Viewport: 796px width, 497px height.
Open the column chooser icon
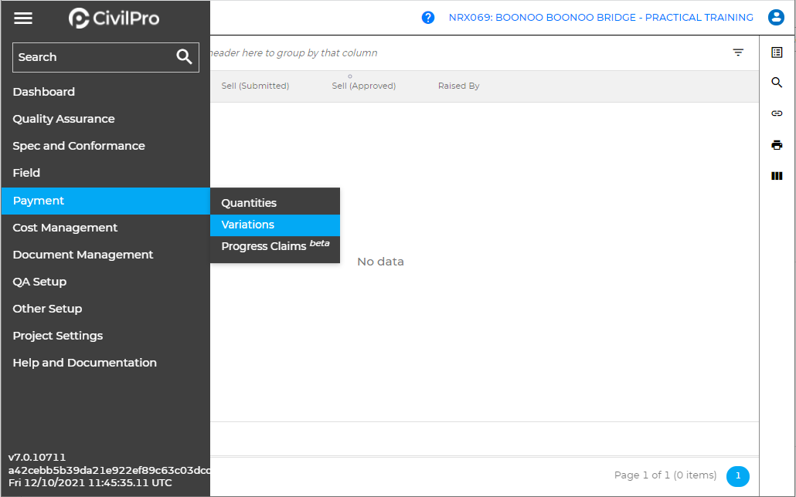coord(777,176)
